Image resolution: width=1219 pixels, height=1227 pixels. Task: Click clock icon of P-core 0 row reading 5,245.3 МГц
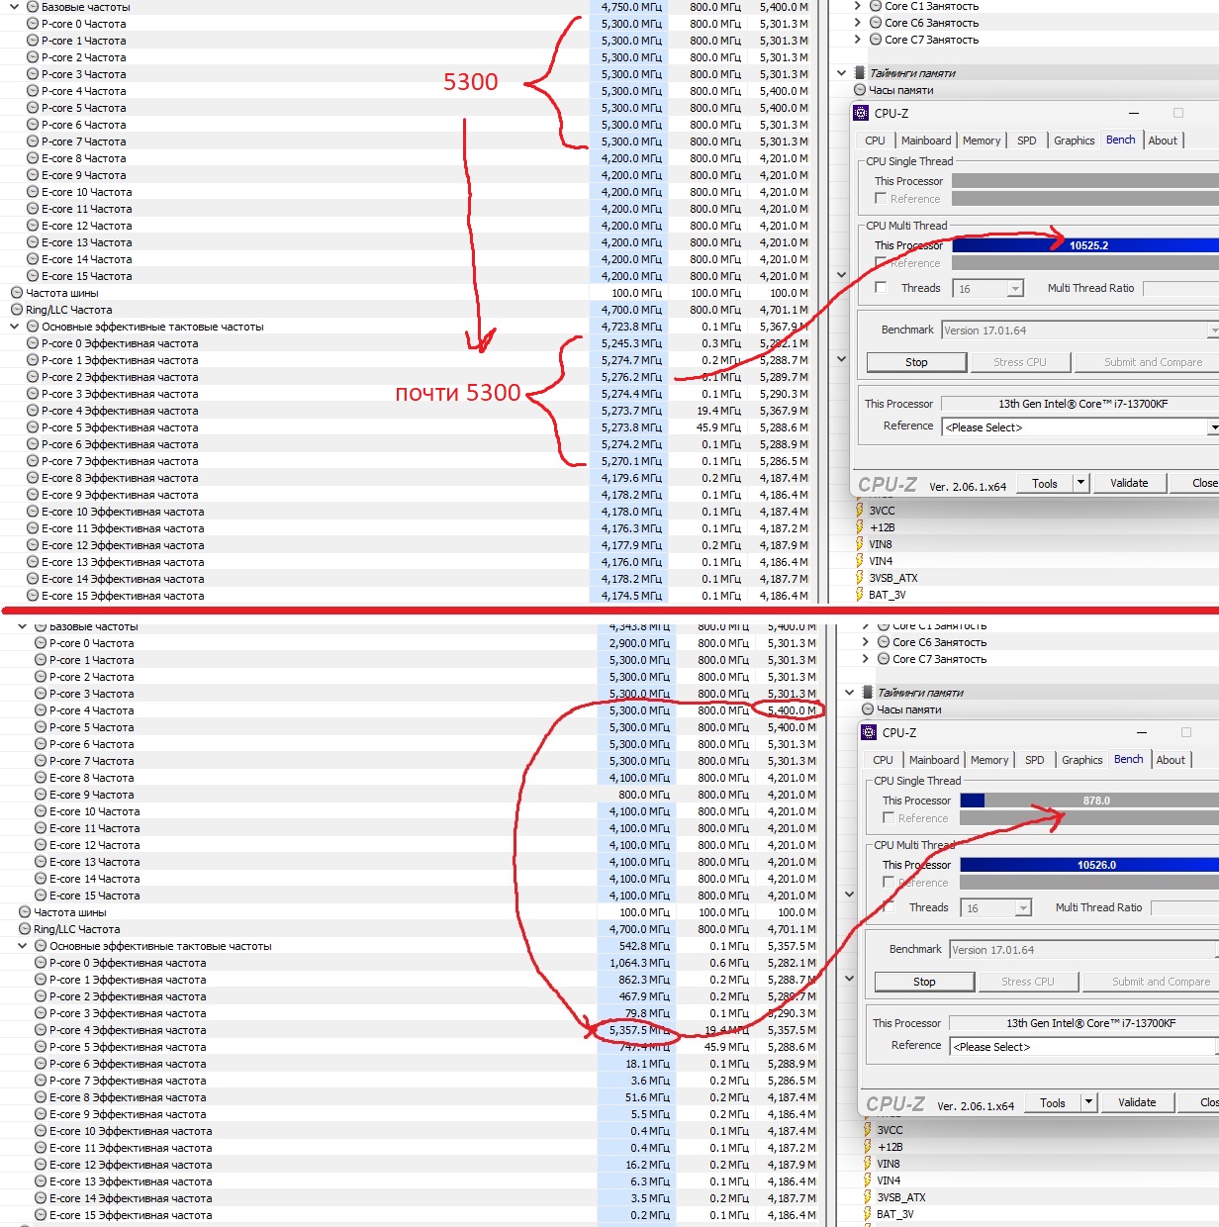(33, 343)
